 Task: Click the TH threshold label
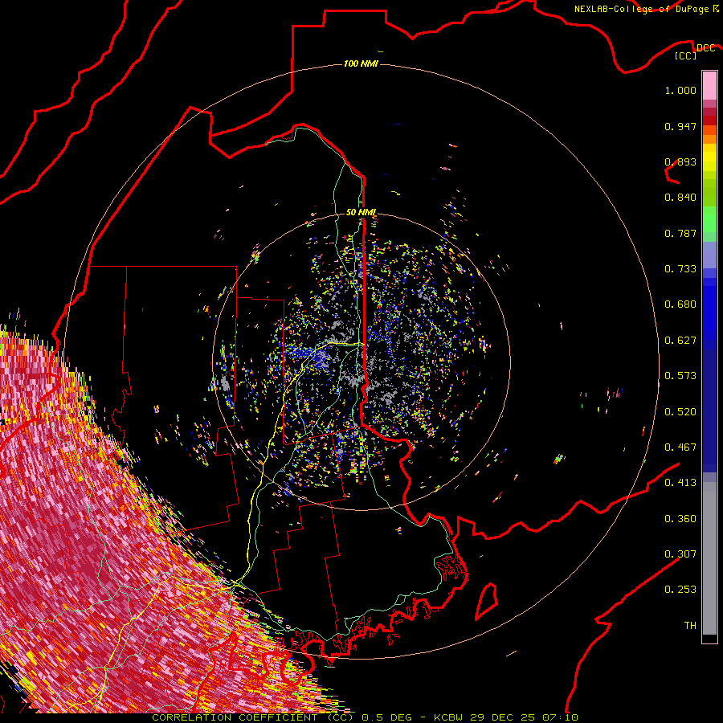coord(690,626)
